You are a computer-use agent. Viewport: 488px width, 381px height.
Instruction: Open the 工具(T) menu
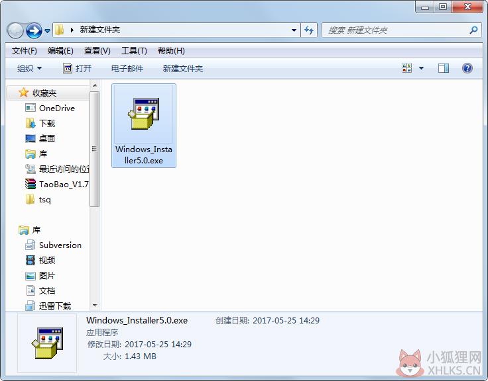134,51
